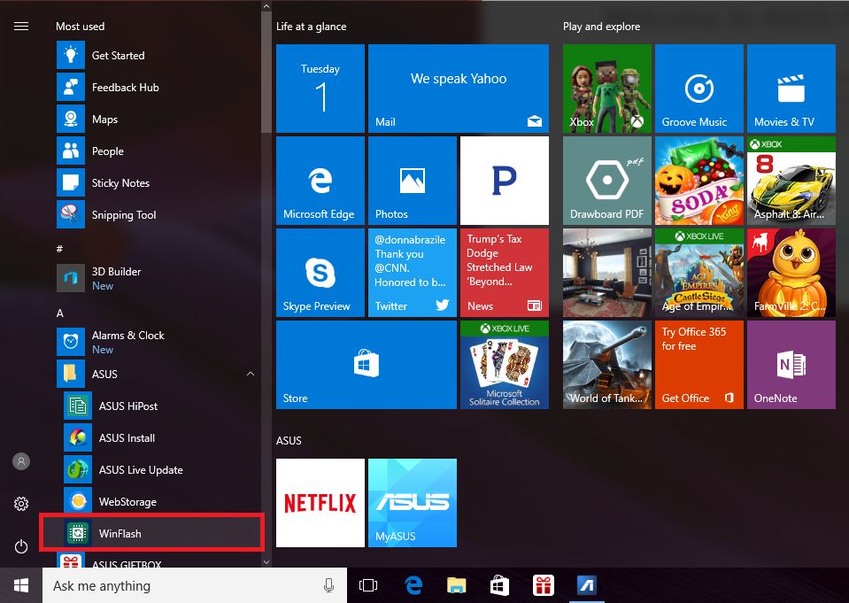
Task: Open the Store tile
Action: [x=366, y=365]
